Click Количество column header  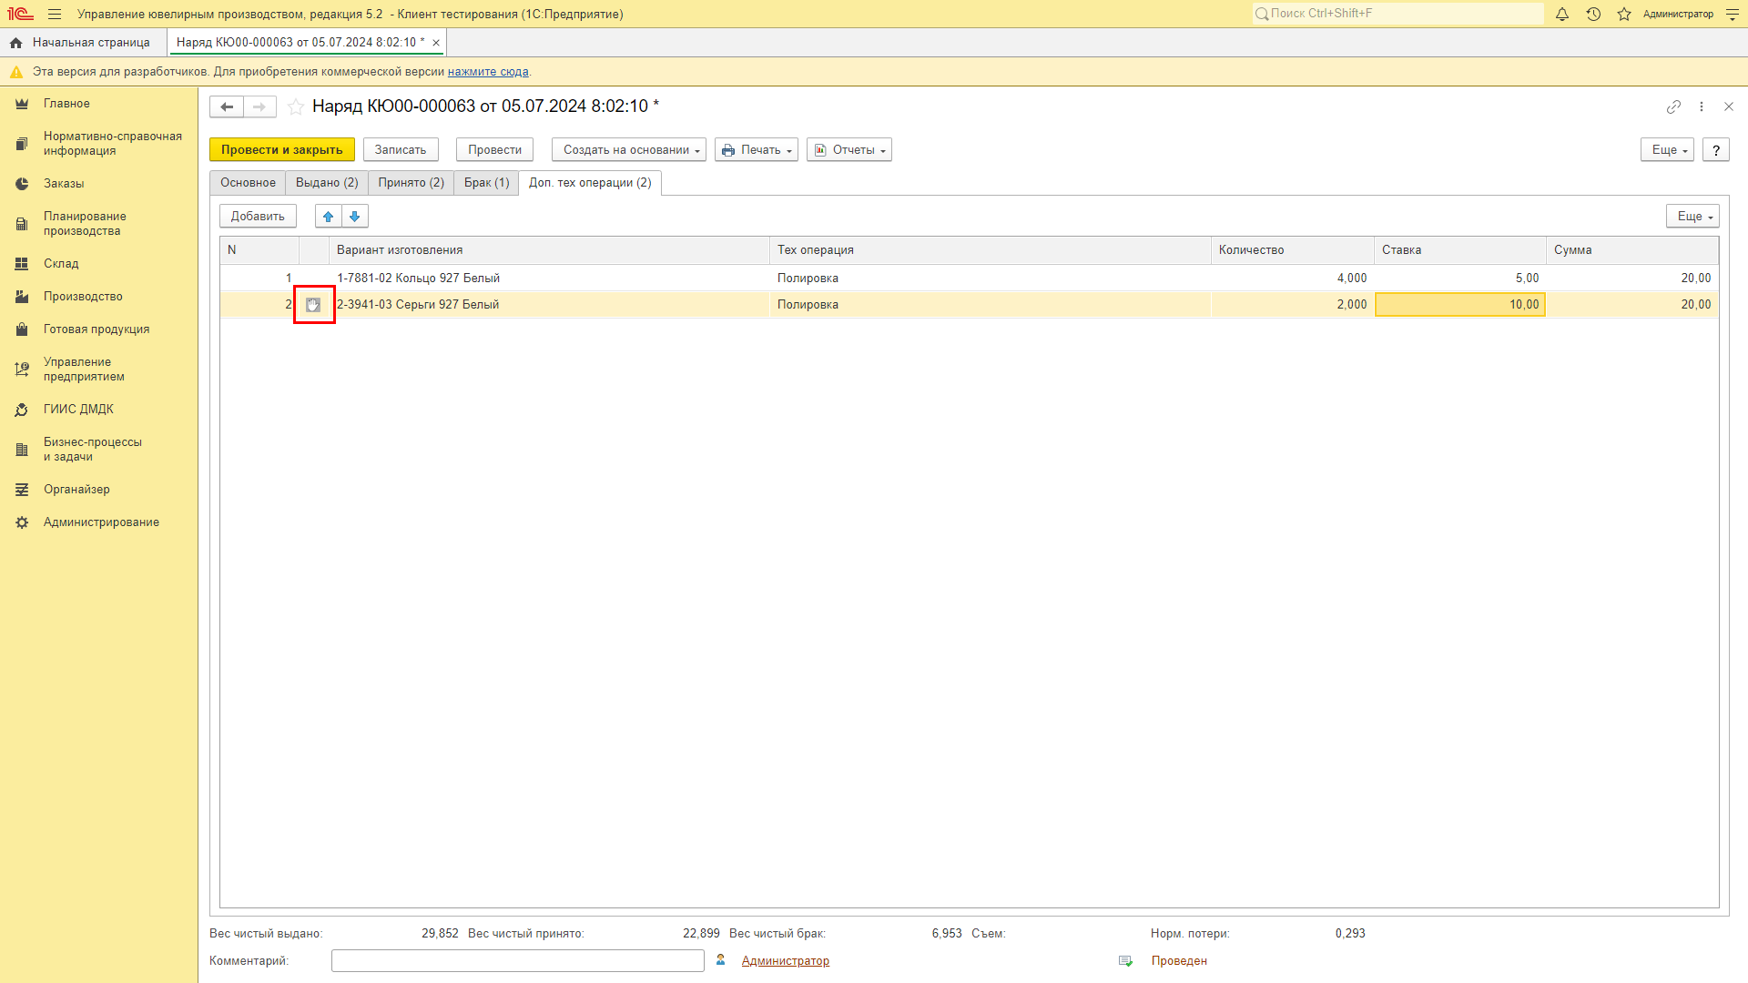tap(1293, 250)
